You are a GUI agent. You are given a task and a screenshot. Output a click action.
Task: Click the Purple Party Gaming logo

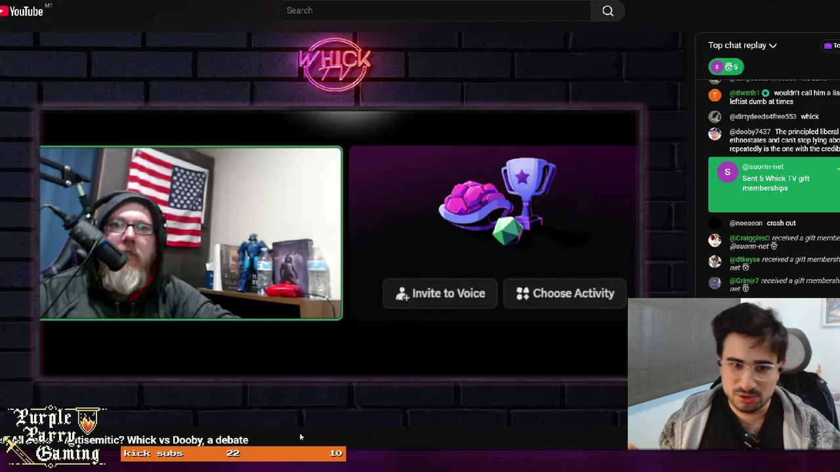tap(54, 436)
